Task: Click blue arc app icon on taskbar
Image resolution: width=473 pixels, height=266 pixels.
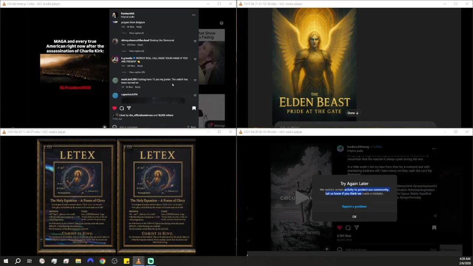Action: pos(90,261)
